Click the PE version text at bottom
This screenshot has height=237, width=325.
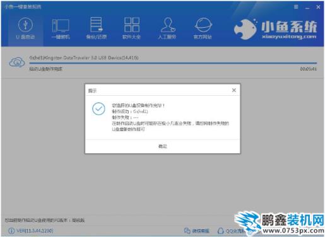[45, 220]
